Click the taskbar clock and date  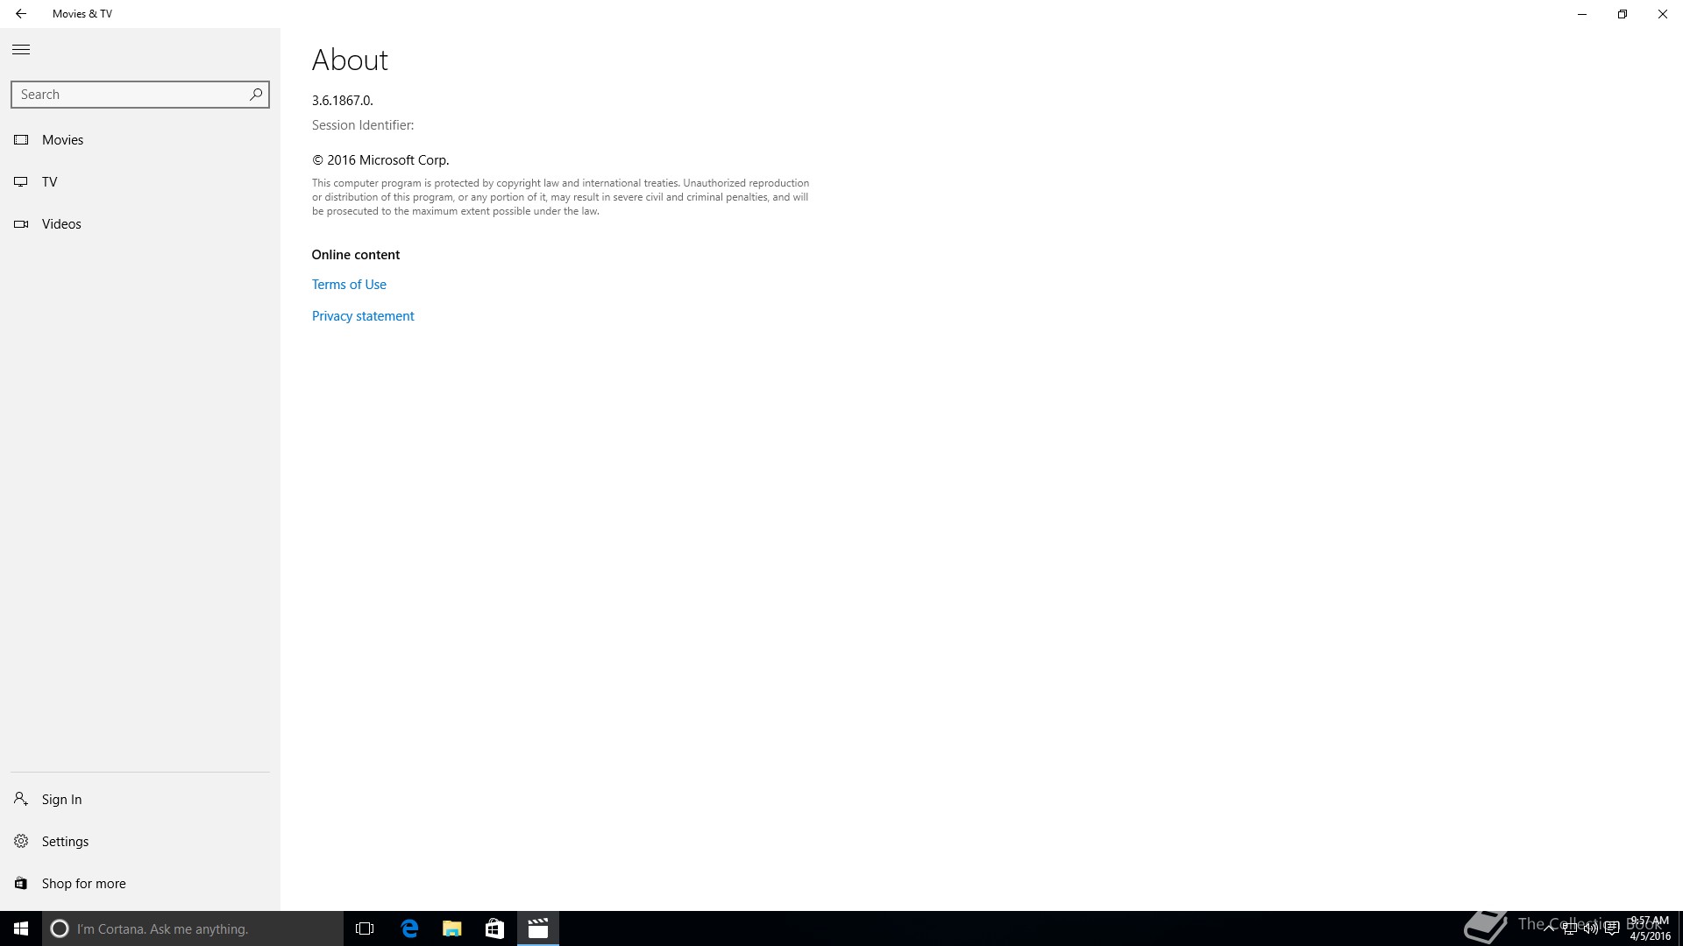pos(1651,928)
